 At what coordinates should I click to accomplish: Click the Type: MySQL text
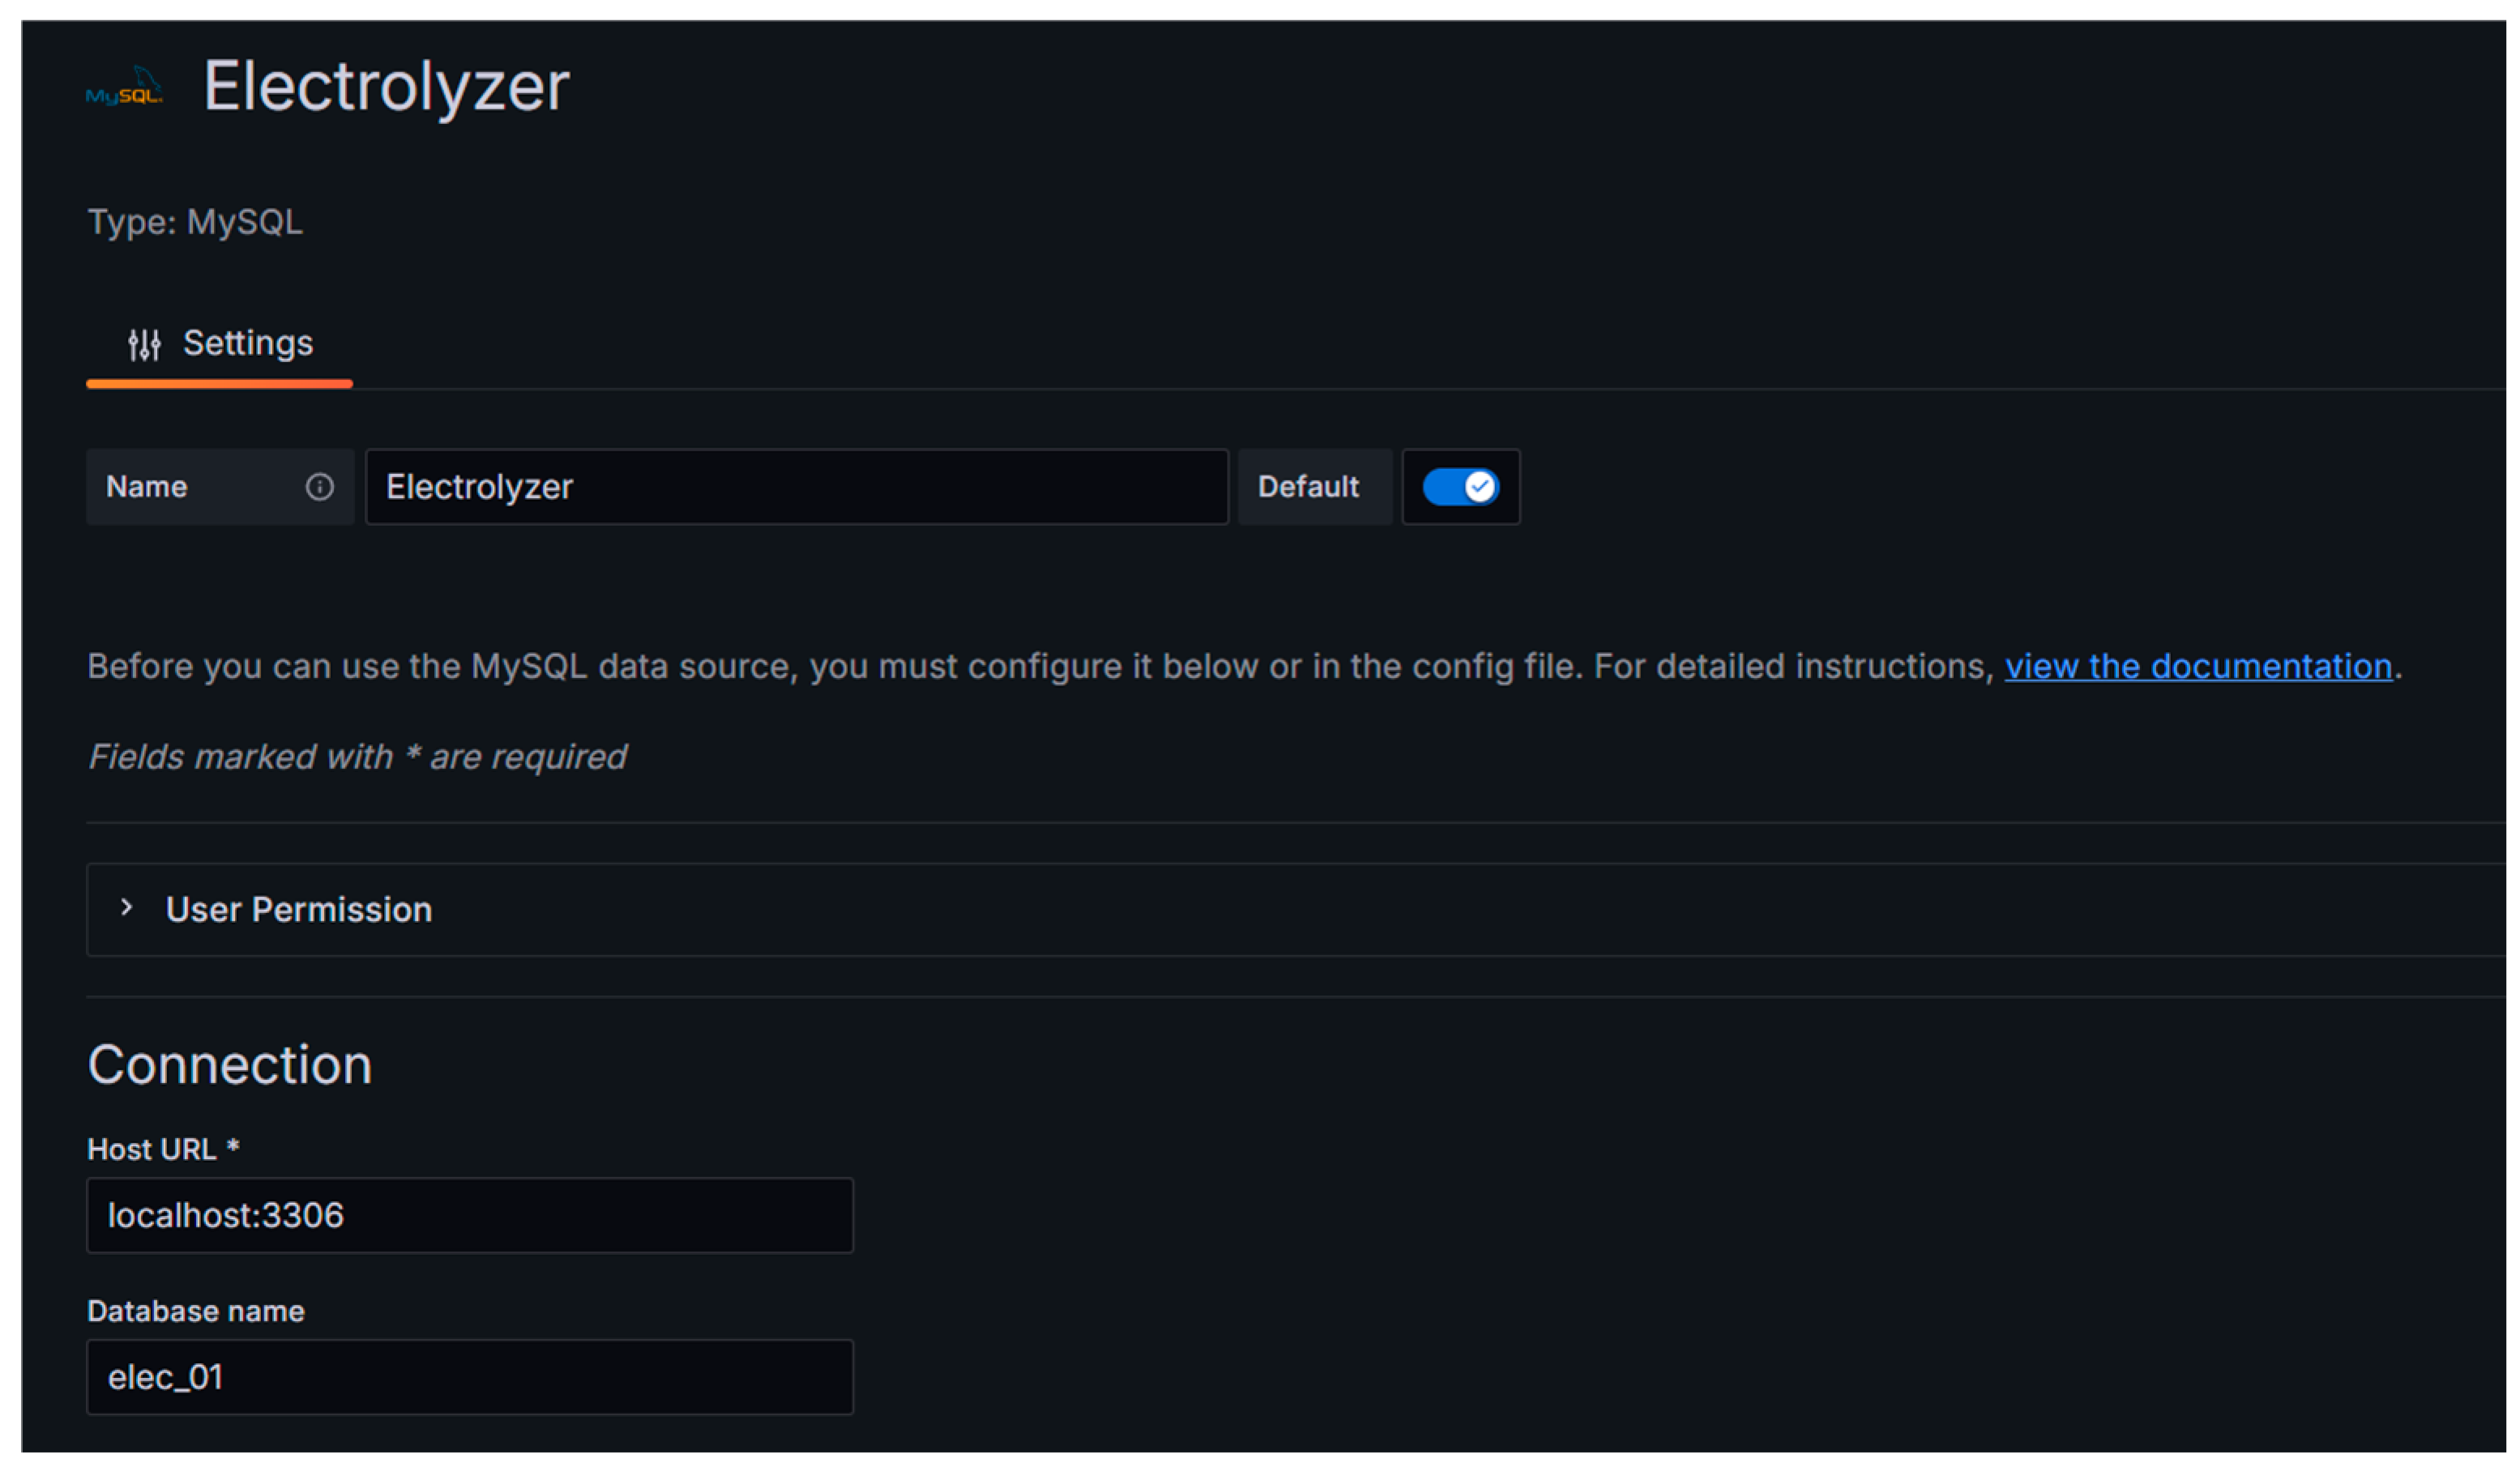(195, 222)
